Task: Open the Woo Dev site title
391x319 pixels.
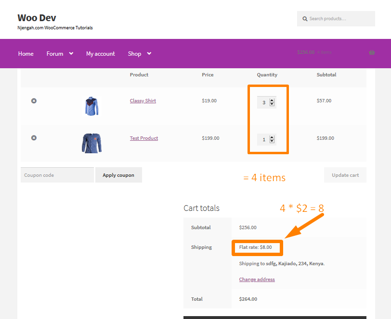Action: (37, 18)
